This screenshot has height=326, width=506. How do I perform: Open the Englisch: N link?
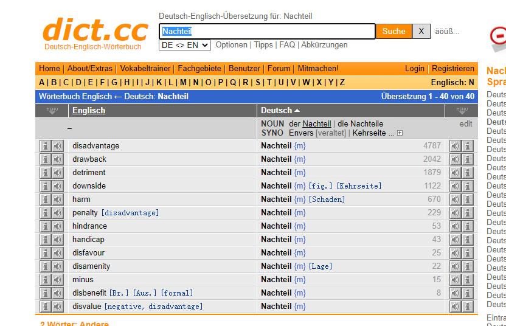pyautogui.click(x=452, y=83)
